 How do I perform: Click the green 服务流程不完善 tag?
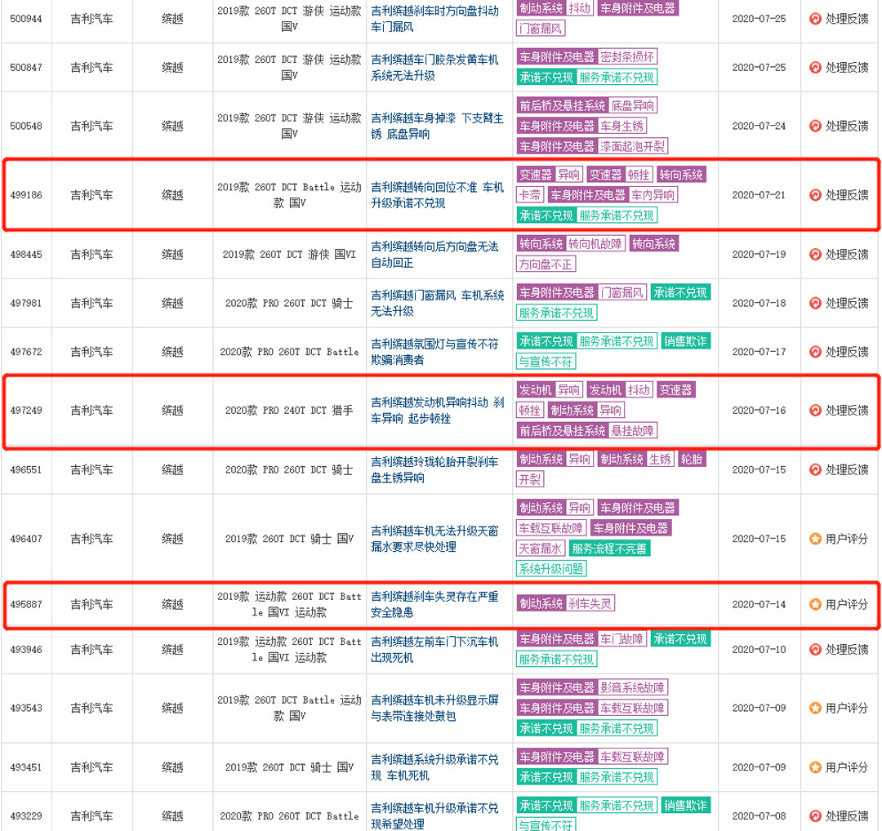point(609,549)
